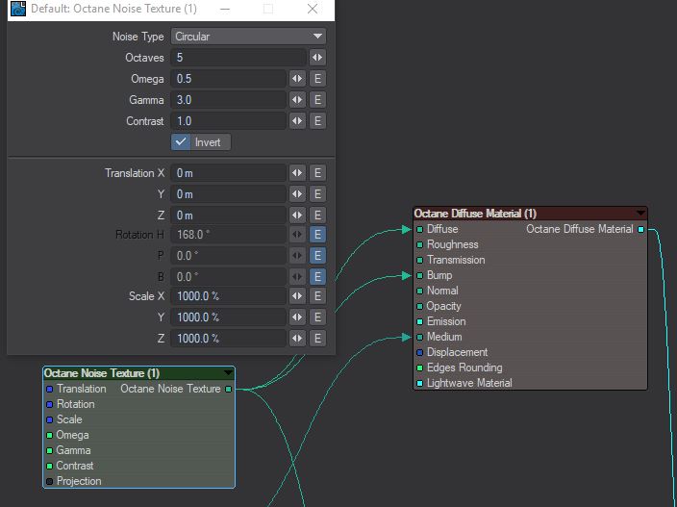Open the Noise Type dropdown showing Circular
Screen dimensions: 677x507
(248, 37)
